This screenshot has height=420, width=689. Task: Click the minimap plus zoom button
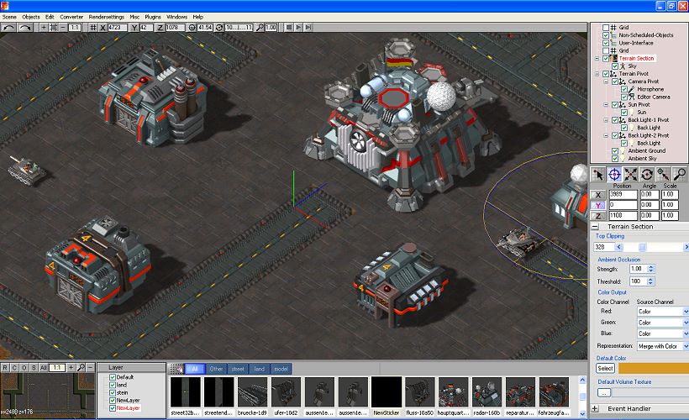[71, 367]
